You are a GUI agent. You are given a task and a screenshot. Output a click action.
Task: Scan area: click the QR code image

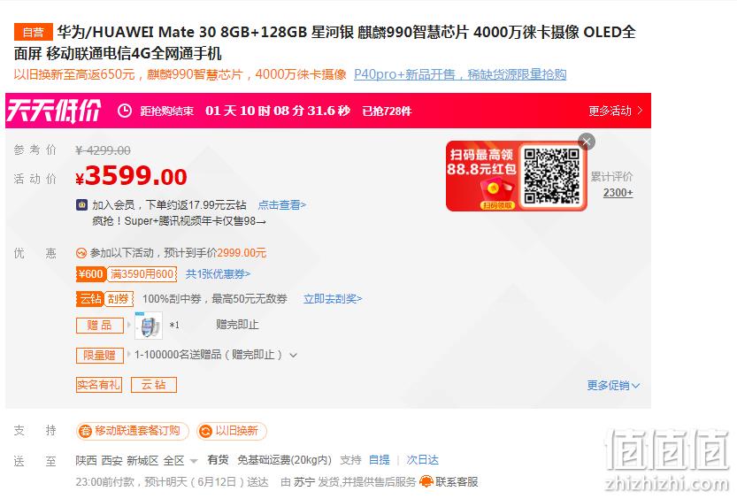point(551,176)
